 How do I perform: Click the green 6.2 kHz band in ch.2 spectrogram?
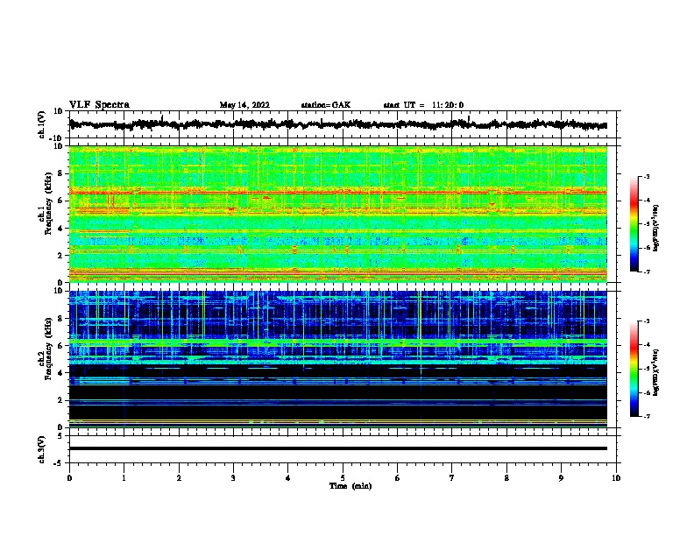coord(337,342)
